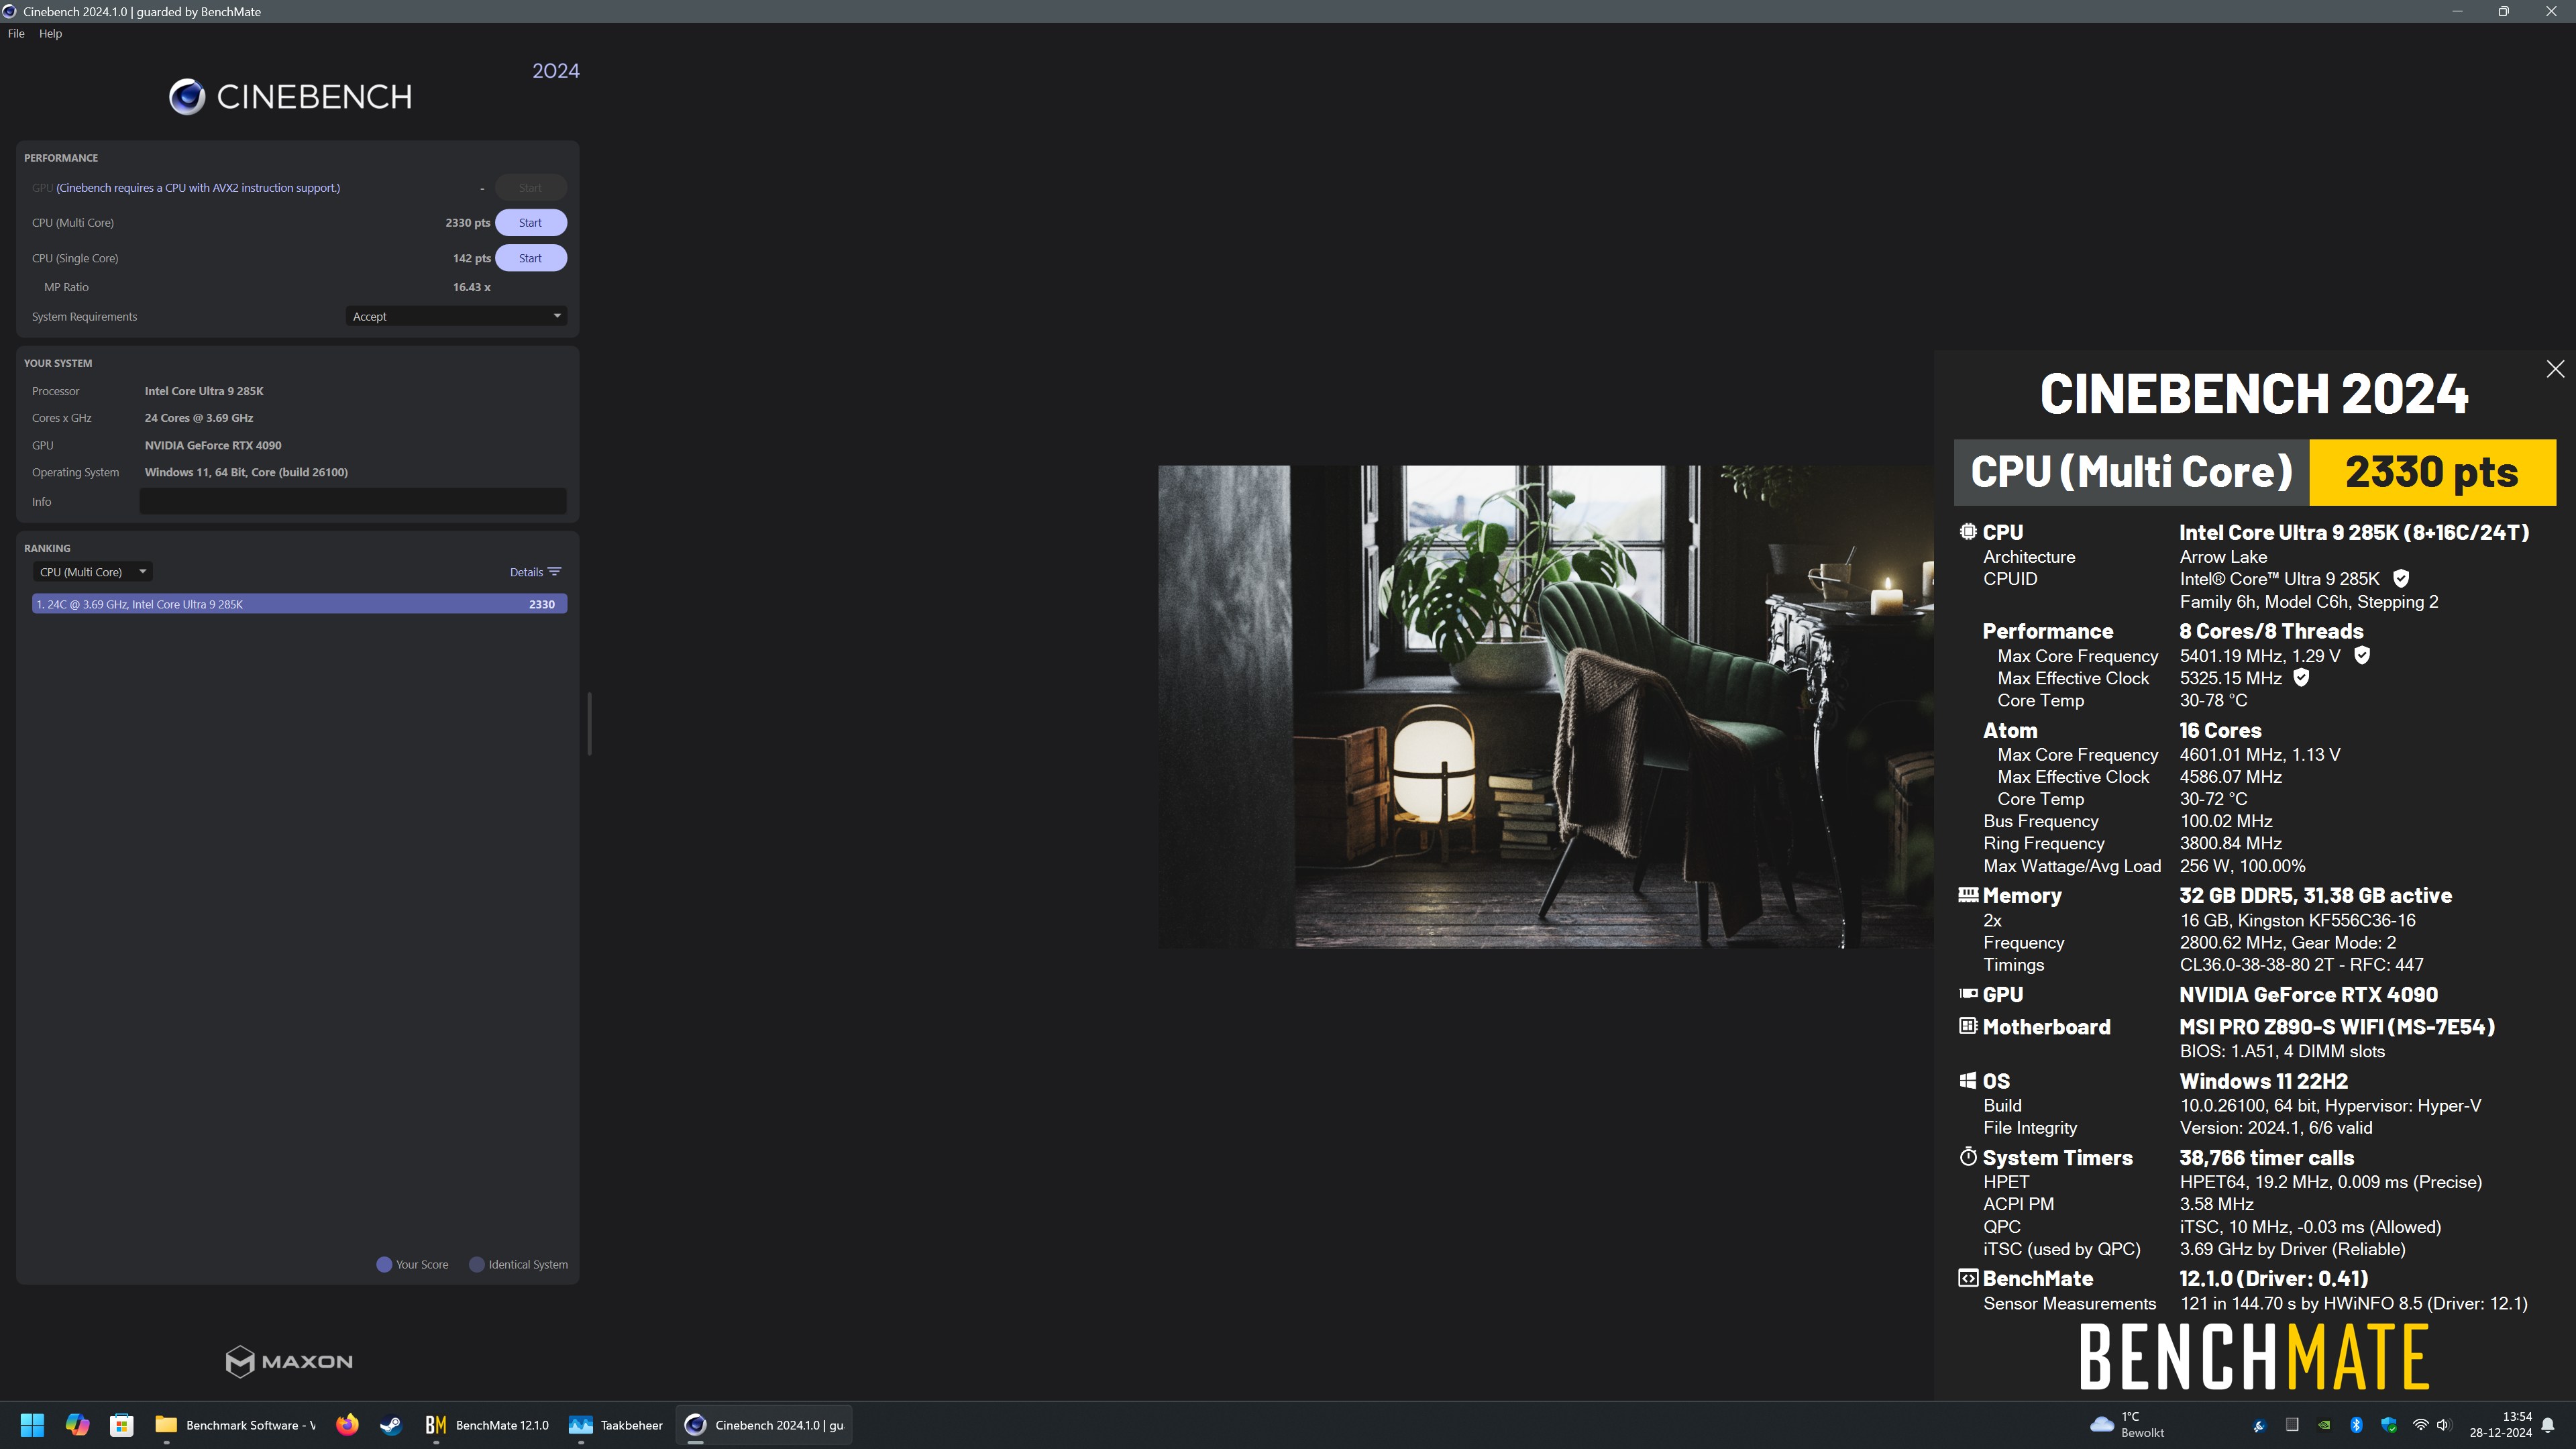
Task: Open the weather widget showing 1°C Bewolkt
Action: pos(2128,1425)
